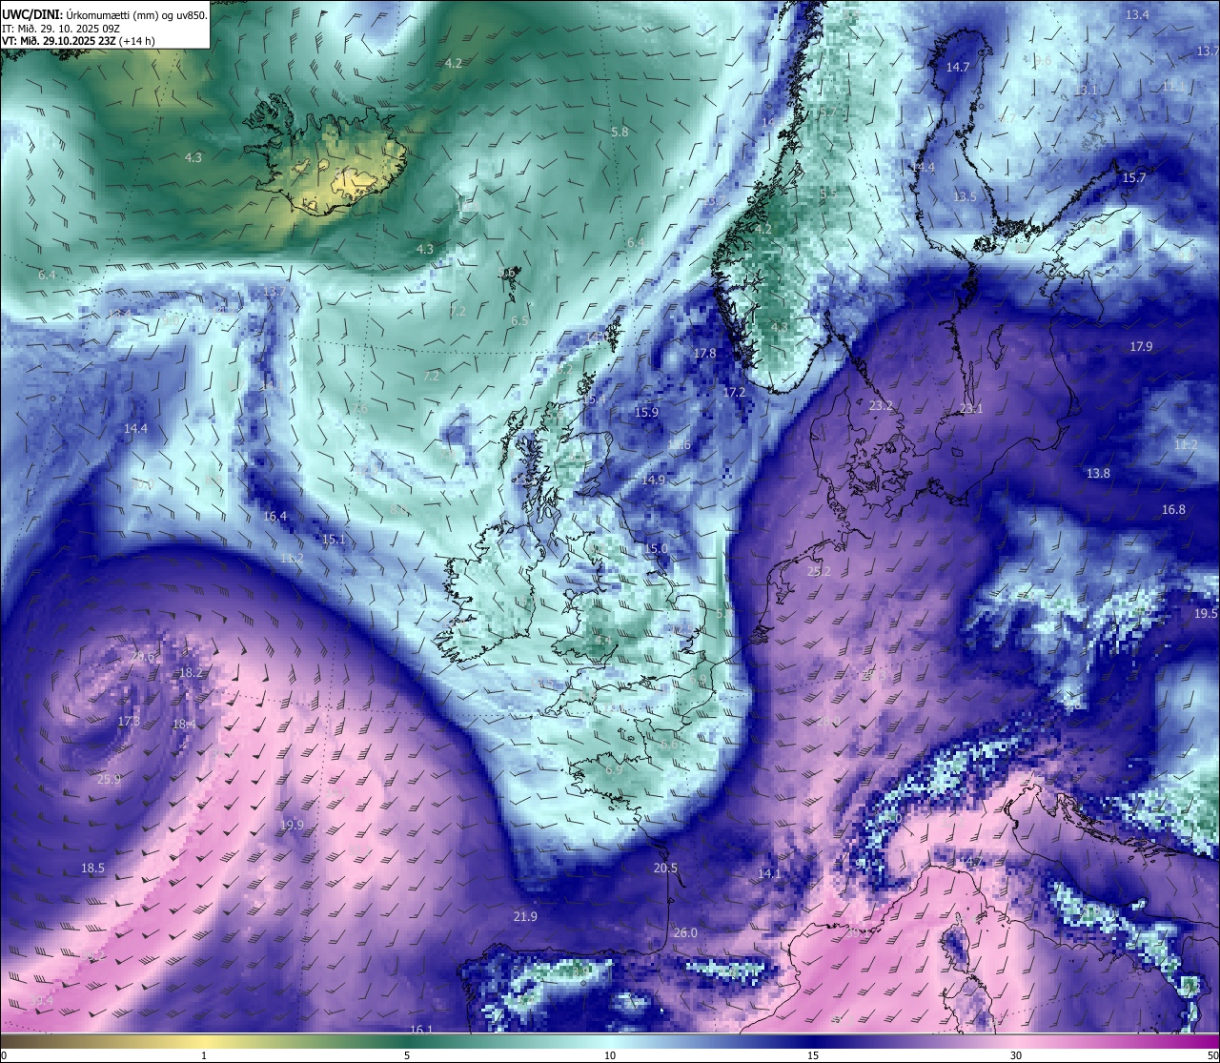Screen dimensions: 1220x1063
Task: Click the color scale label 30
Action: pos(1016,1055)
